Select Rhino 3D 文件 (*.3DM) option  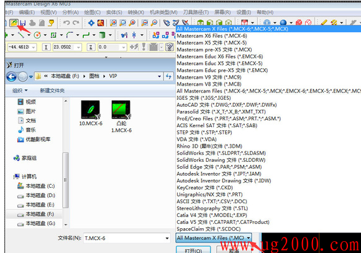268,146
